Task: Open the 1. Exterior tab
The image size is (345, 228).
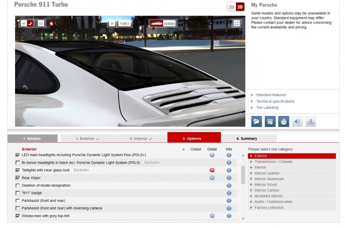Action: click(88, 139)
